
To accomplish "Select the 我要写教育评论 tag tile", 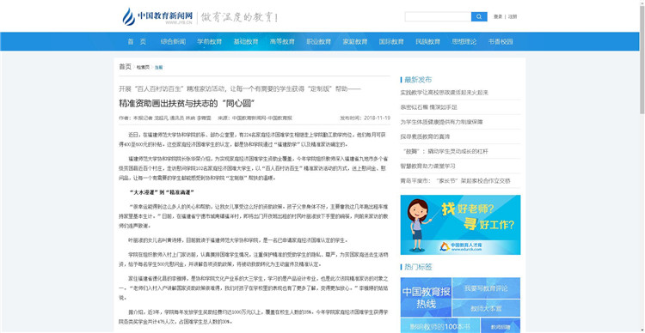I will (x=486, y=288).
